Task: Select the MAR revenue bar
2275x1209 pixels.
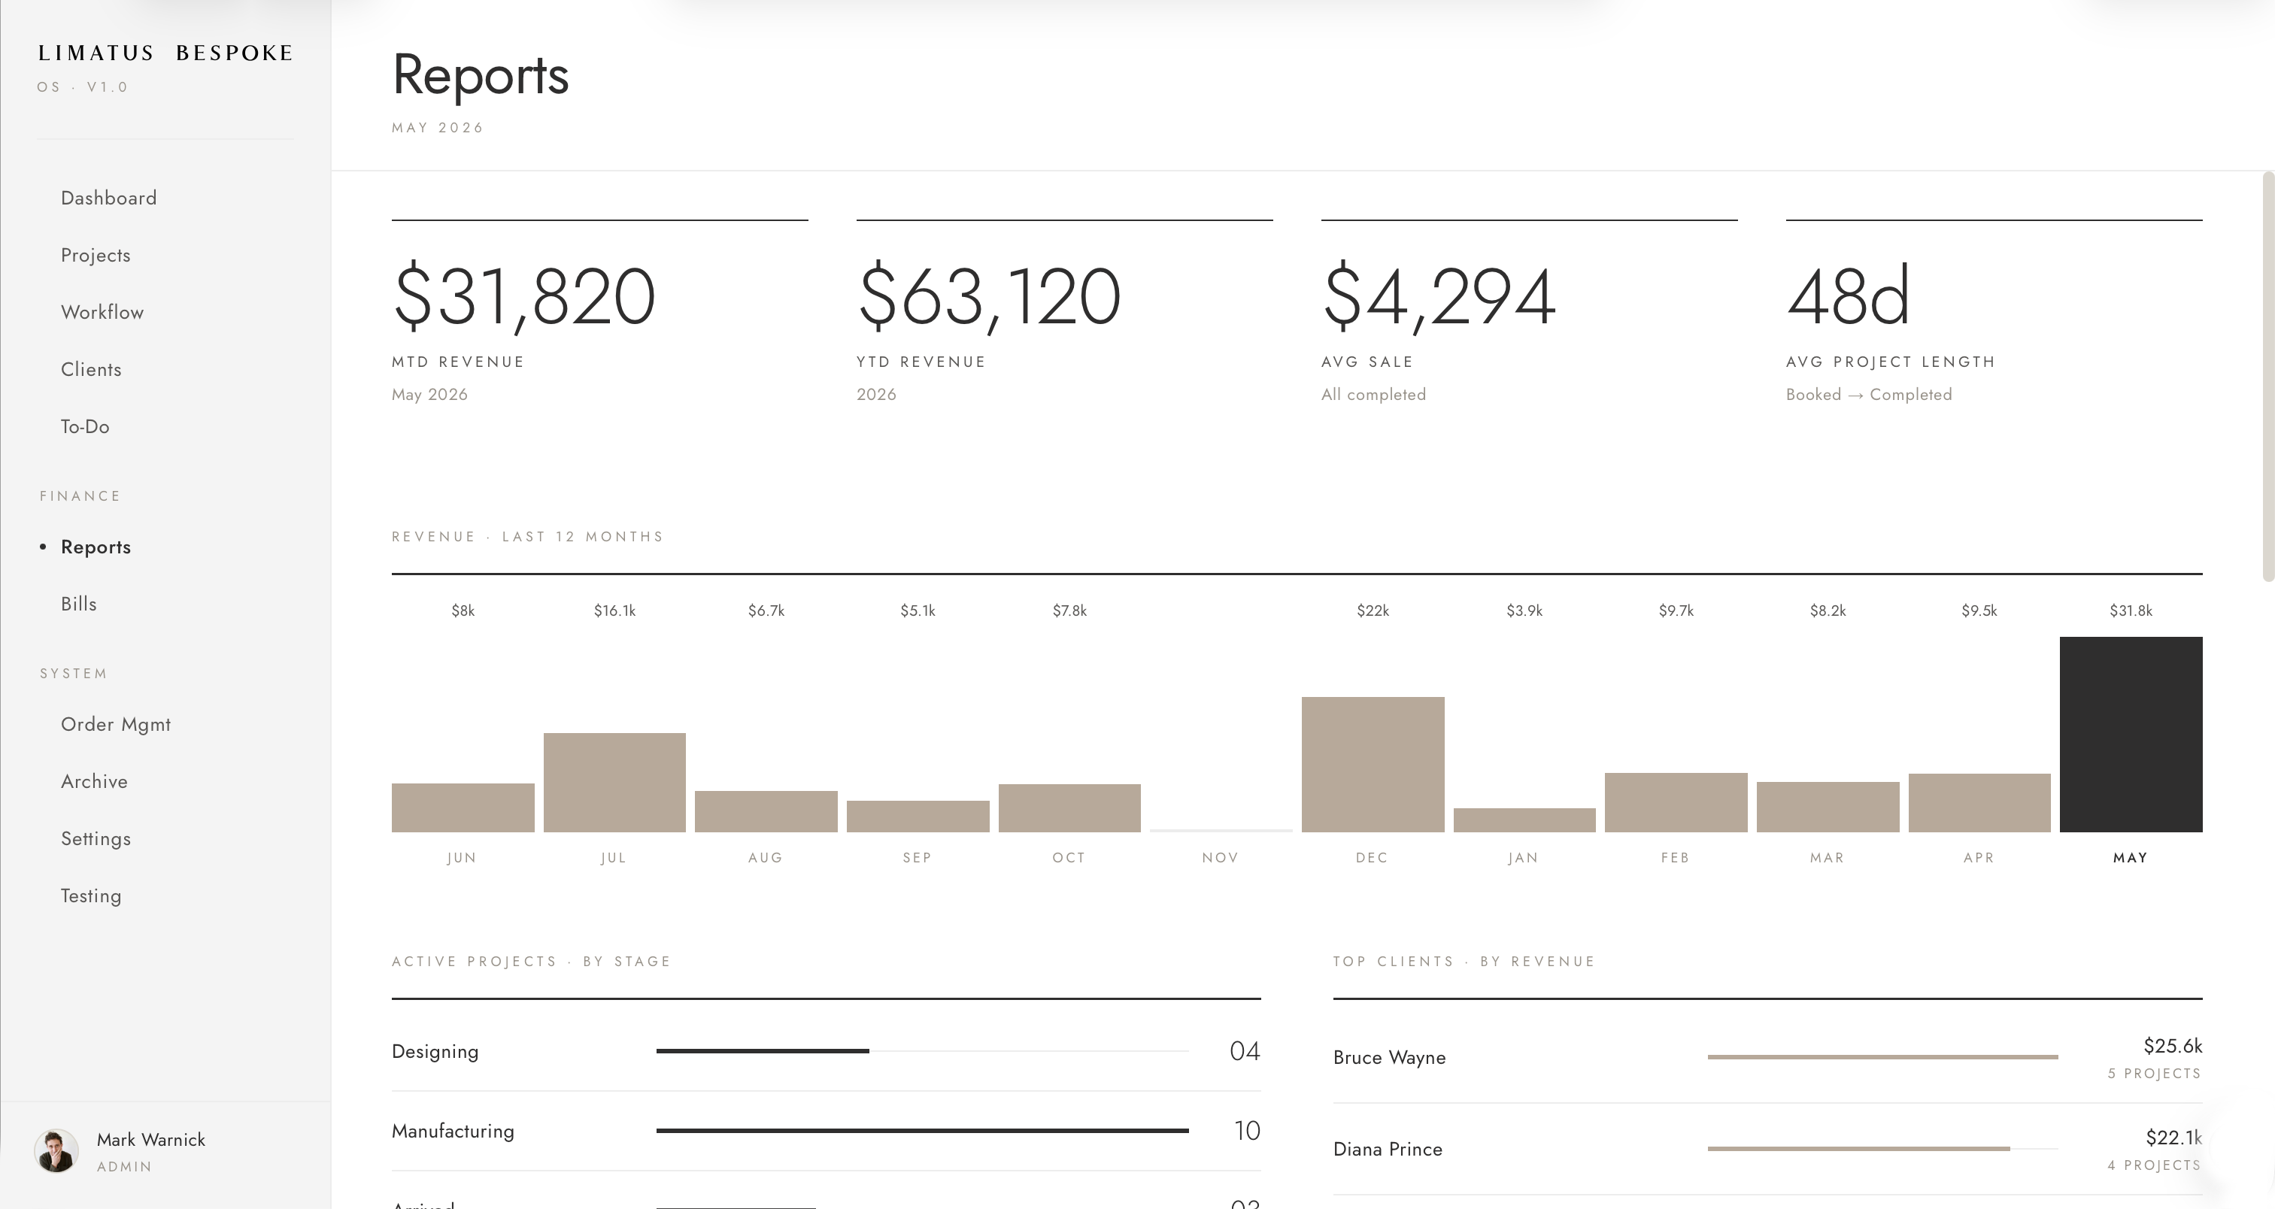Action: tap(1828, 806)
